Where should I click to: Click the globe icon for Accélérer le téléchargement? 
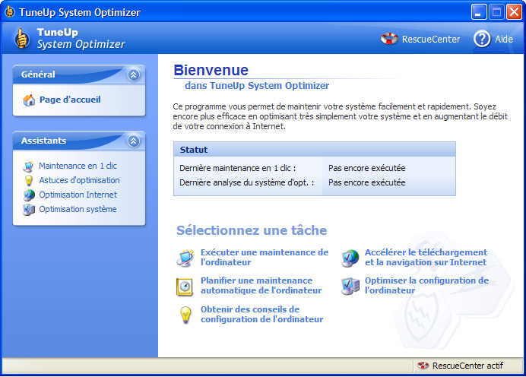350,258
